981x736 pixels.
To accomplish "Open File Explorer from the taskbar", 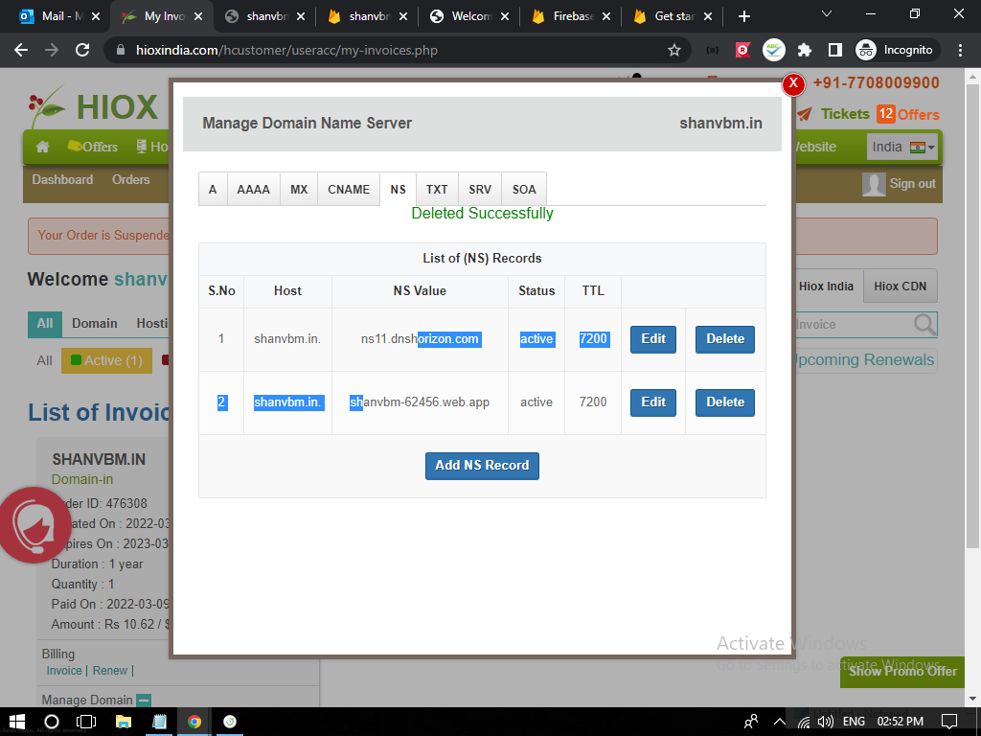I will (124, 722).
